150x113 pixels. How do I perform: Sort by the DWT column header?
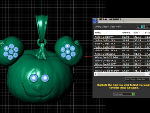pyautogui.click(x=138, y=33)
